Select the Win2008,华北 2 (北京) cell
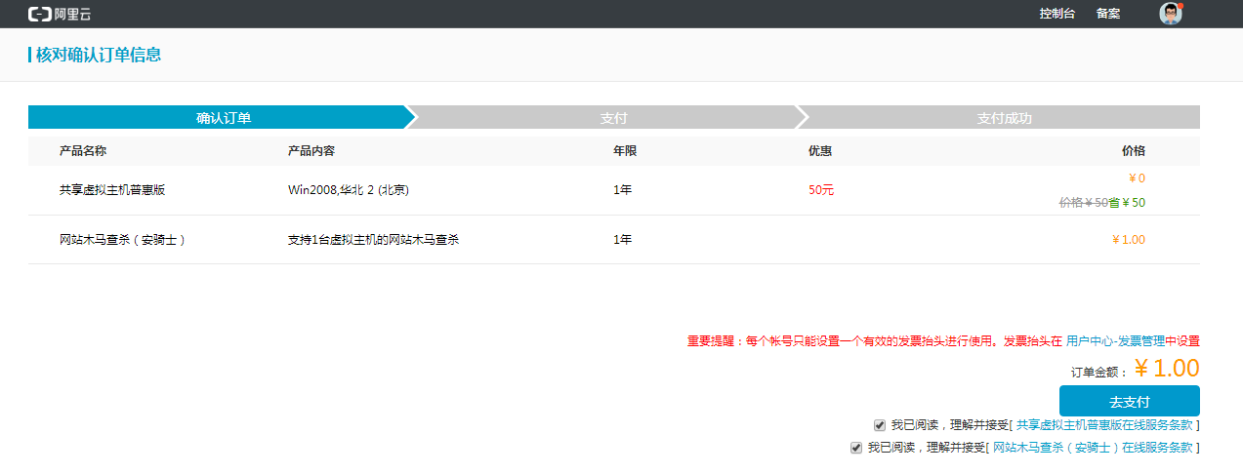1243x474 pixels. (x=348, y=190)
